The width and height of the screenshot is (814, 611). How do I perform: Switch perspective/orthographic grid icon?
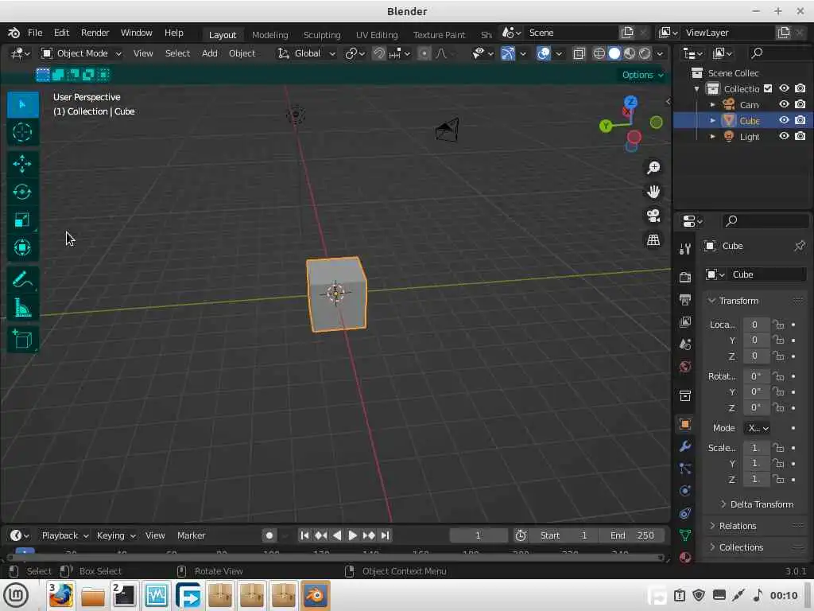point(653,239)
